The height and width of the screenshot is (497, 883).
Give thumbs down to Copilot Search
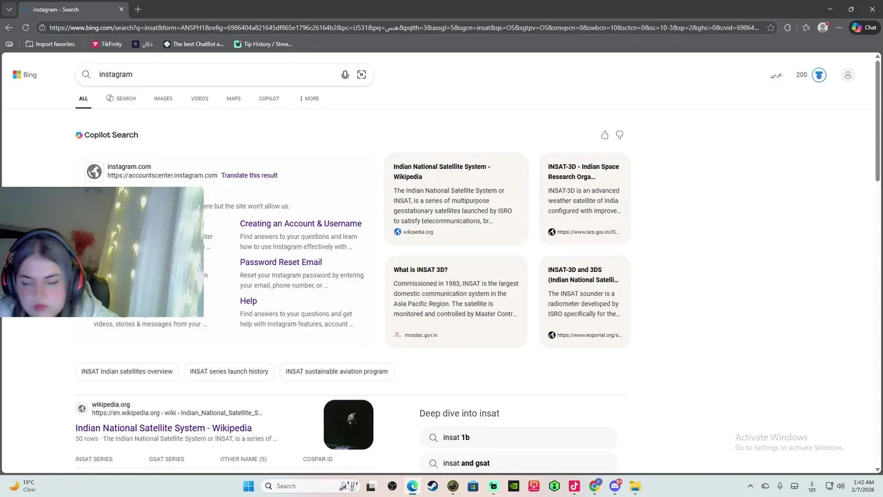pyautogui.click(x=619, y=135)
